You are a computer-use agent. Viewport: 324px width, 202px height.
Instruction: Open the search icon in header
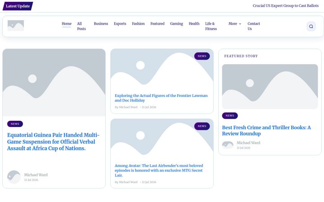coord(311,26)
